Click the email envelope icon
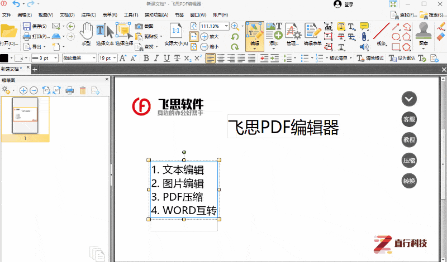The height and width of the screenshot is (262, 447). 56,26
